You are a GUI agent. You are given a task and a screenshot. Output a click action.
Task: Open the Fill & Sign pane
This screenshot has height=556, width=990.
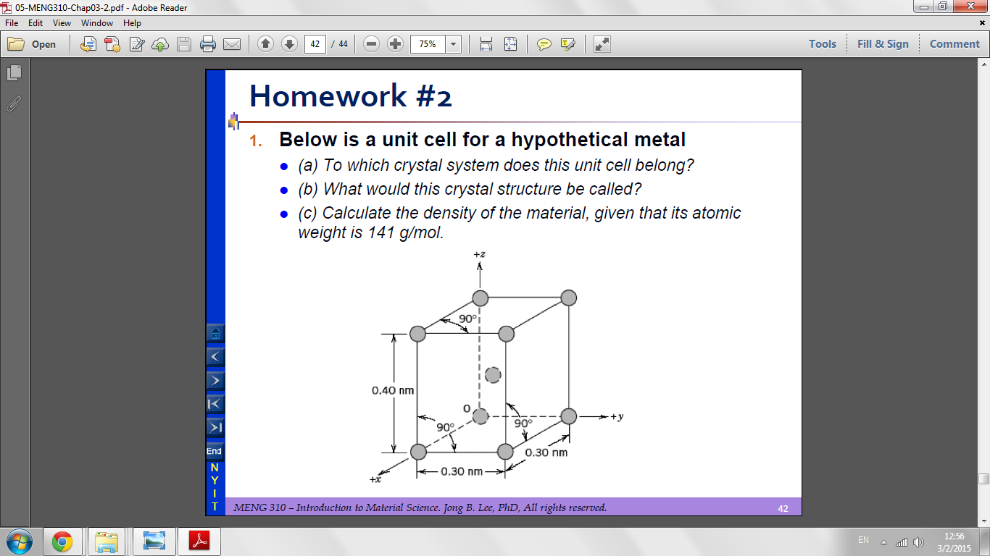pos(882,44)
